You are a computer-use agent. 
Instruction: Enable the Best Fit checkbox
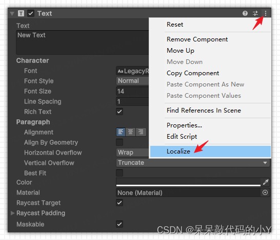point(119,173)
